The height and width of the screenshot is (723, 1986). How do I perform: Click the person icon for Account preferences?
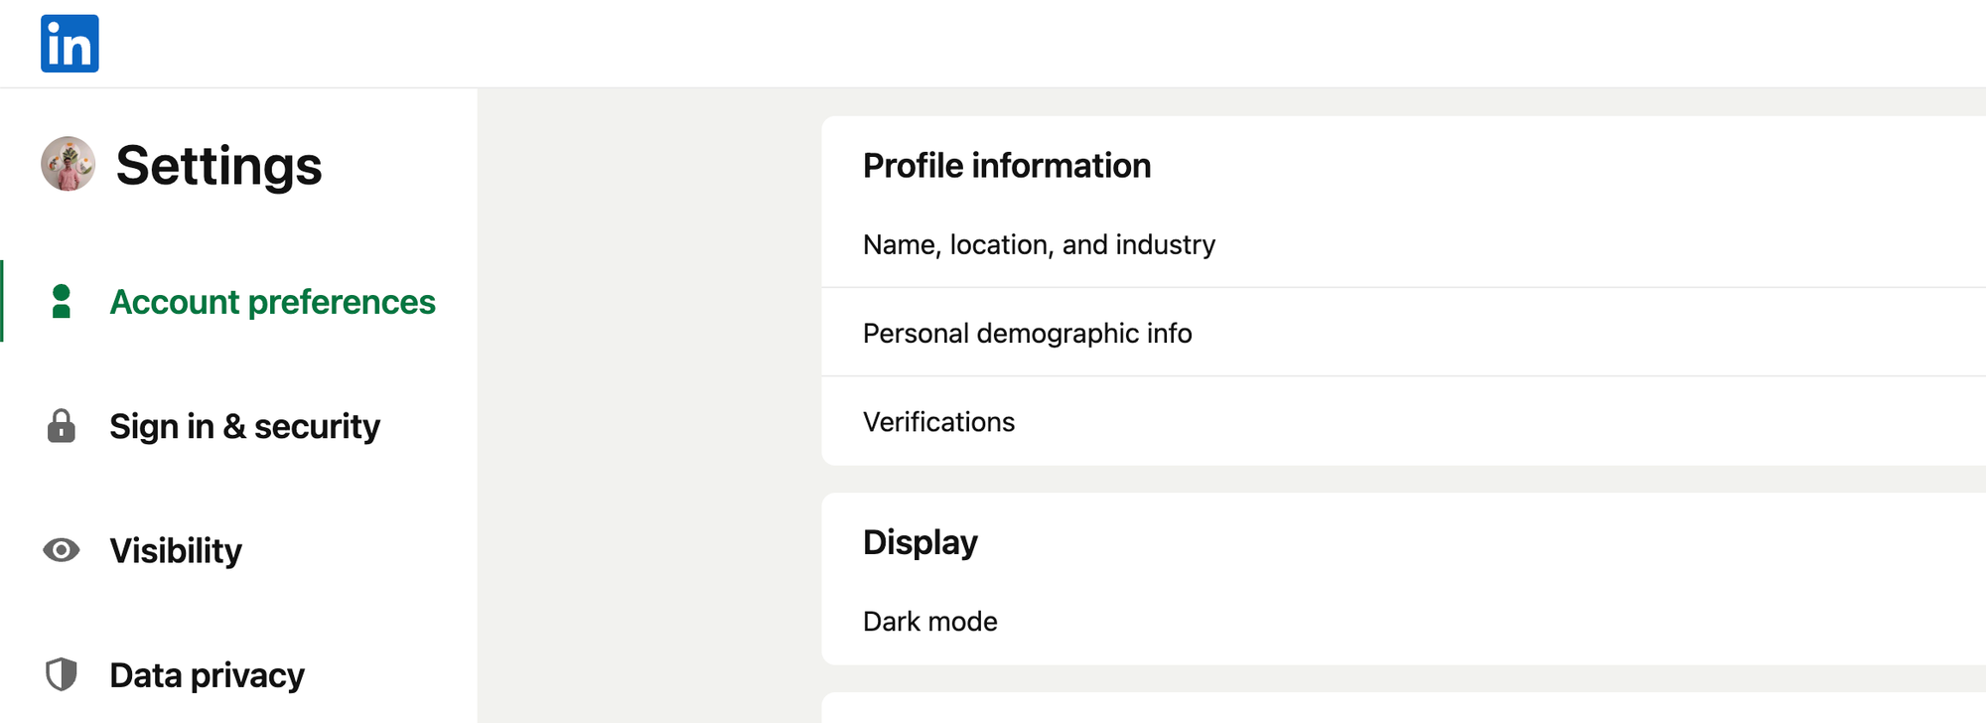(x=61, y=302)
